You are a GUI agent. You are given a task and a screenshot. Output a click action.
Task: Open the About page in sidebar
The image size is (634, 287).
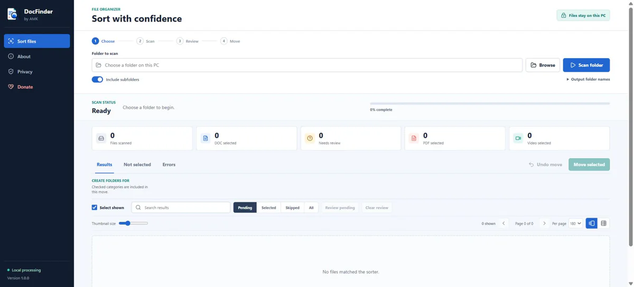tap(37, 57)
